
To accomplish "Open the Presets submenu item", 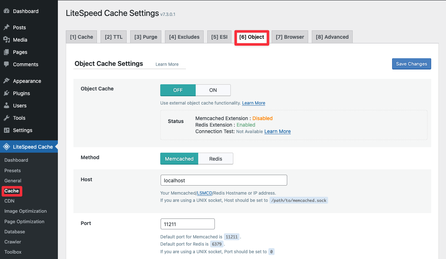I will (13, 170).
